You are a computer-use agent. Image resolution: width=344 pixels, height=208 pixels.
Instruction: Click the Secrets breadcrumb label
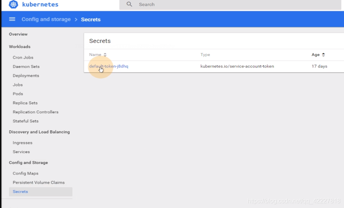(91, 19)
